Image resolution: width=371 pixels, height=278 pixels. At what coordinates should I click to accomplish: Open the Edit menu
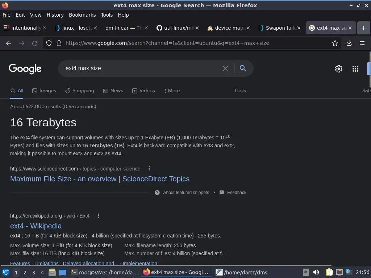(20, 15)
